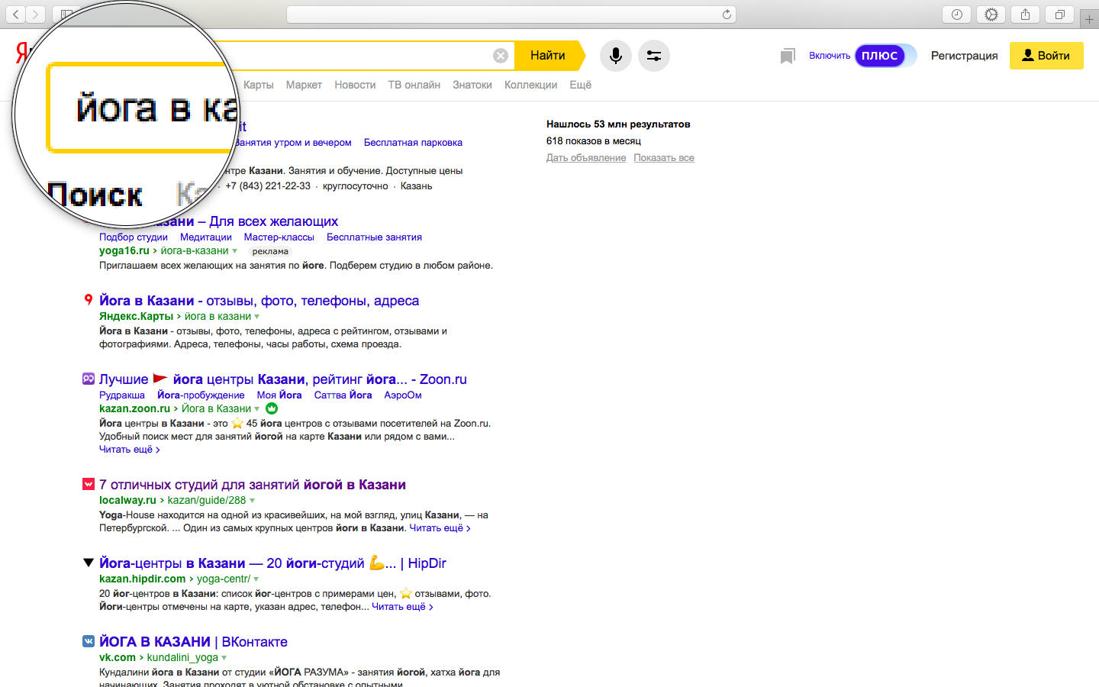Open Подбор студии sitelink
This screenshot has height=687, width=1099.
[134, 237]
